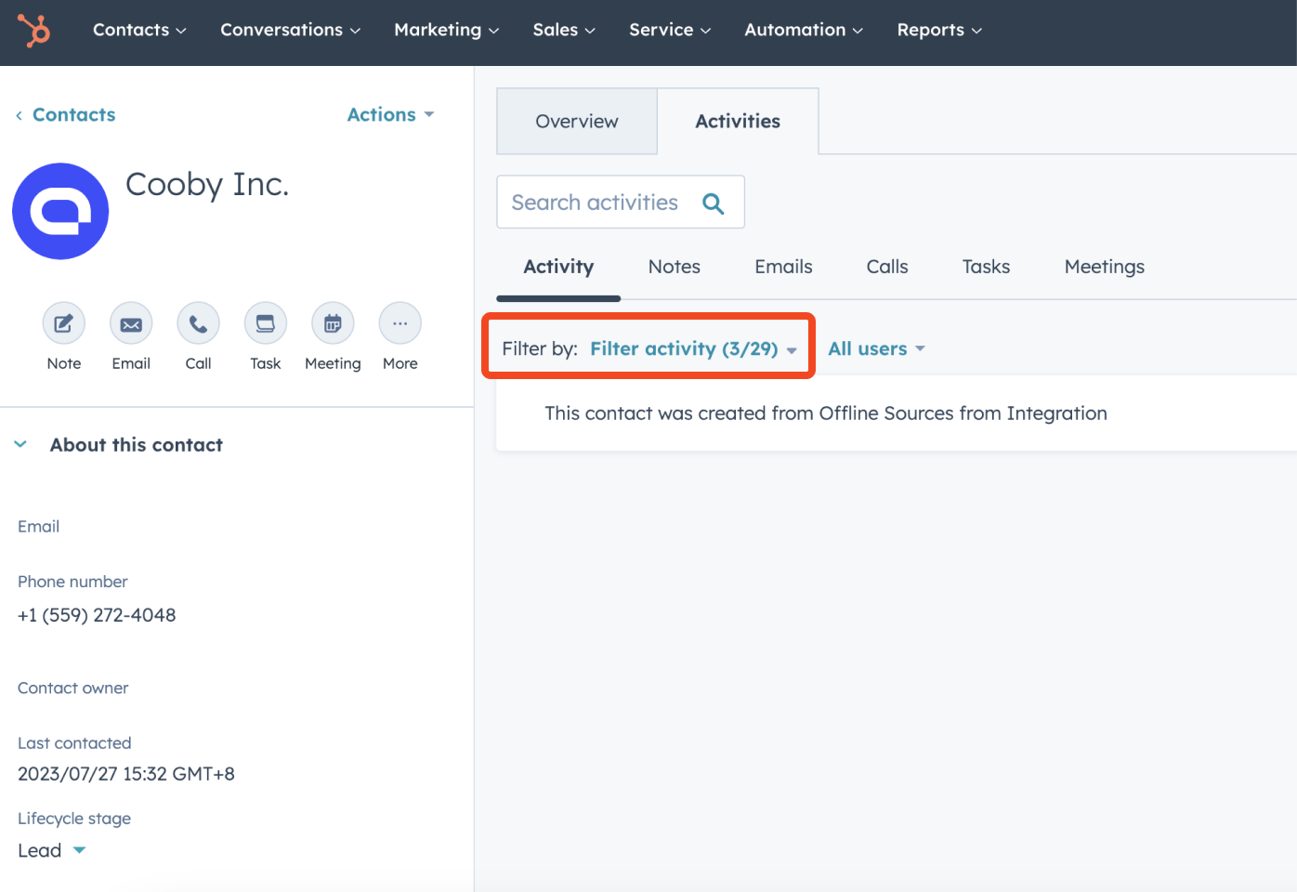The height and width of the screenshot is (892, 1297).
Task: Click the Cooby Inc. avatar
Action: [60, 211]
